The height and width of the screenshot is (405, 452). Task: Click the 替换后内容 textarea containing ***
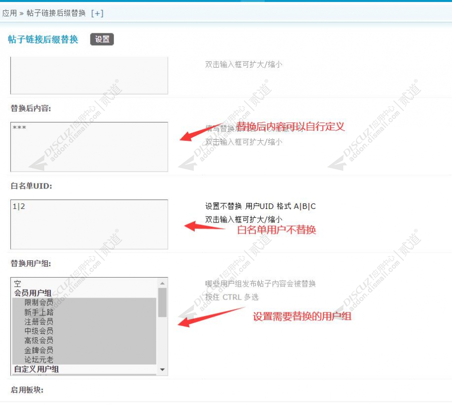click(89, 147)
